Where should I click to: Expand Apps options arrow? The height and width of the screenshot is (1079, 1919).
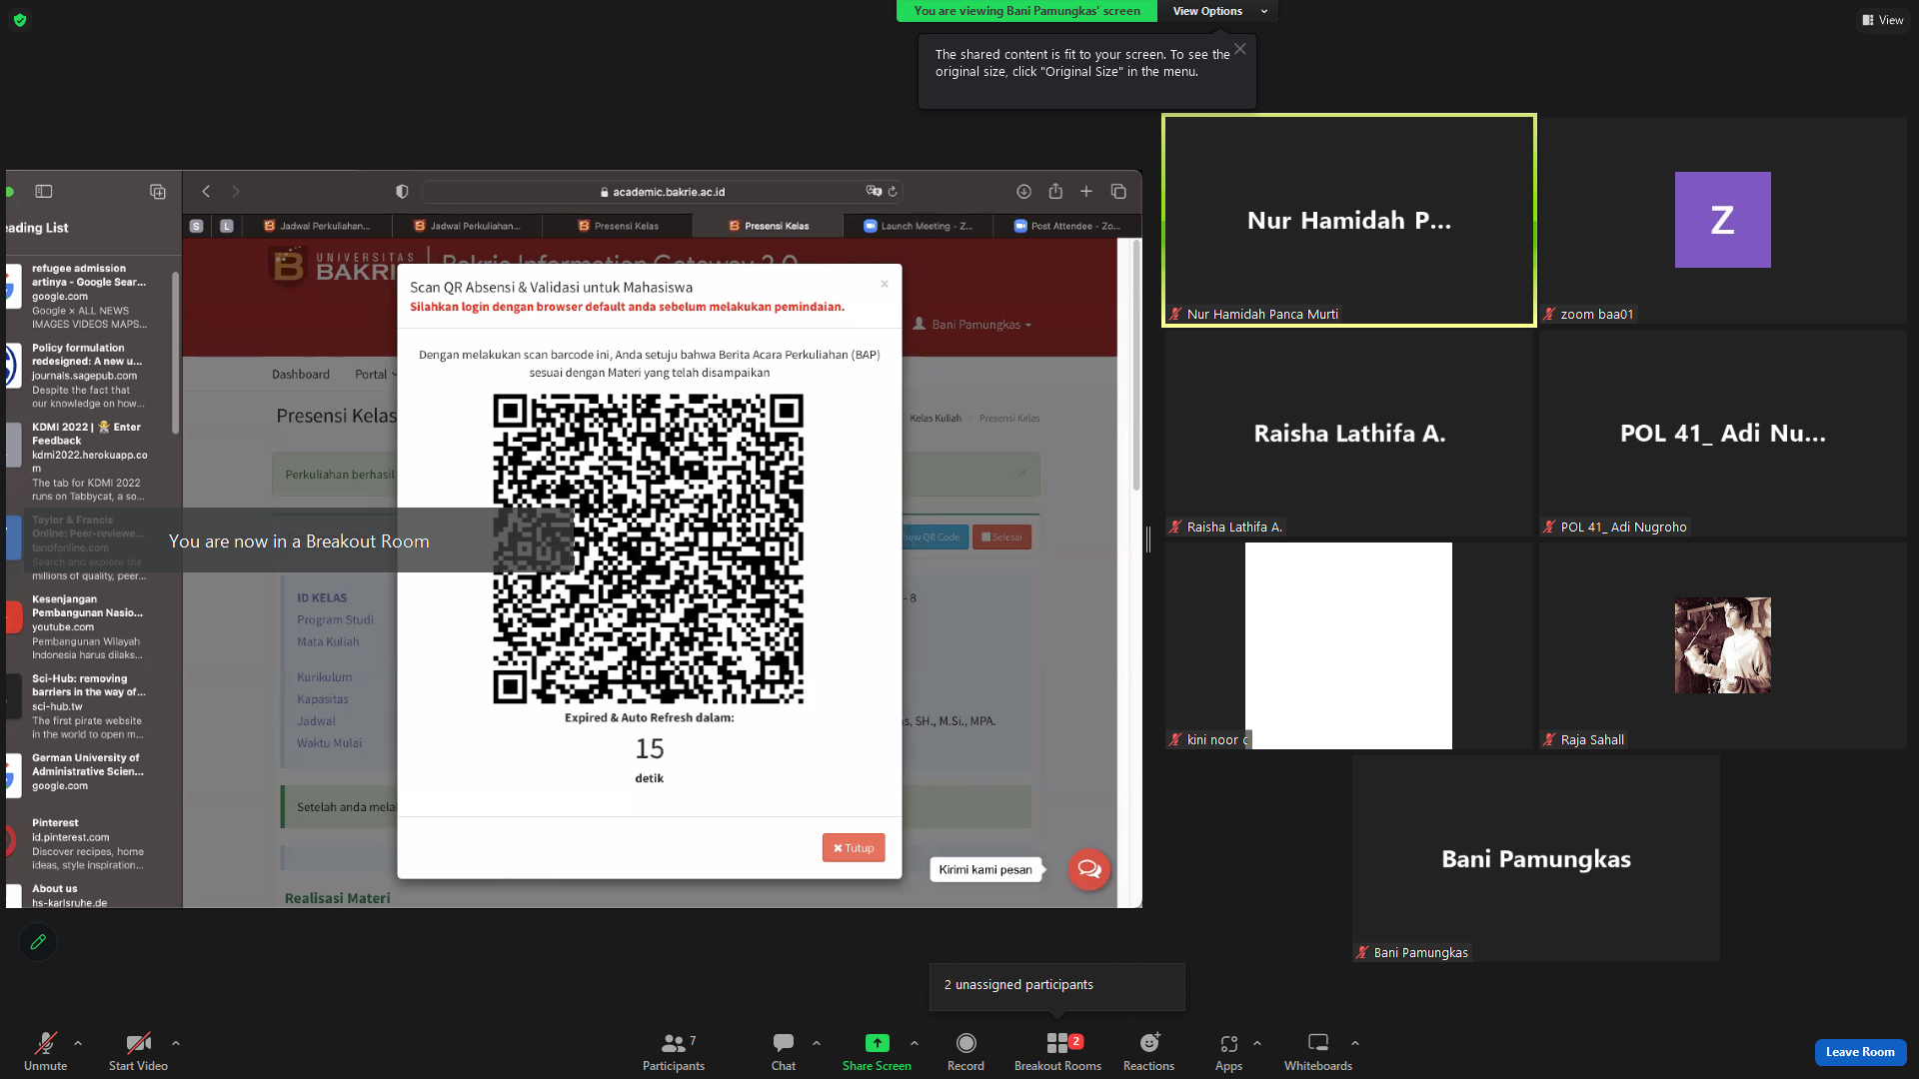pos(1257,1043)
